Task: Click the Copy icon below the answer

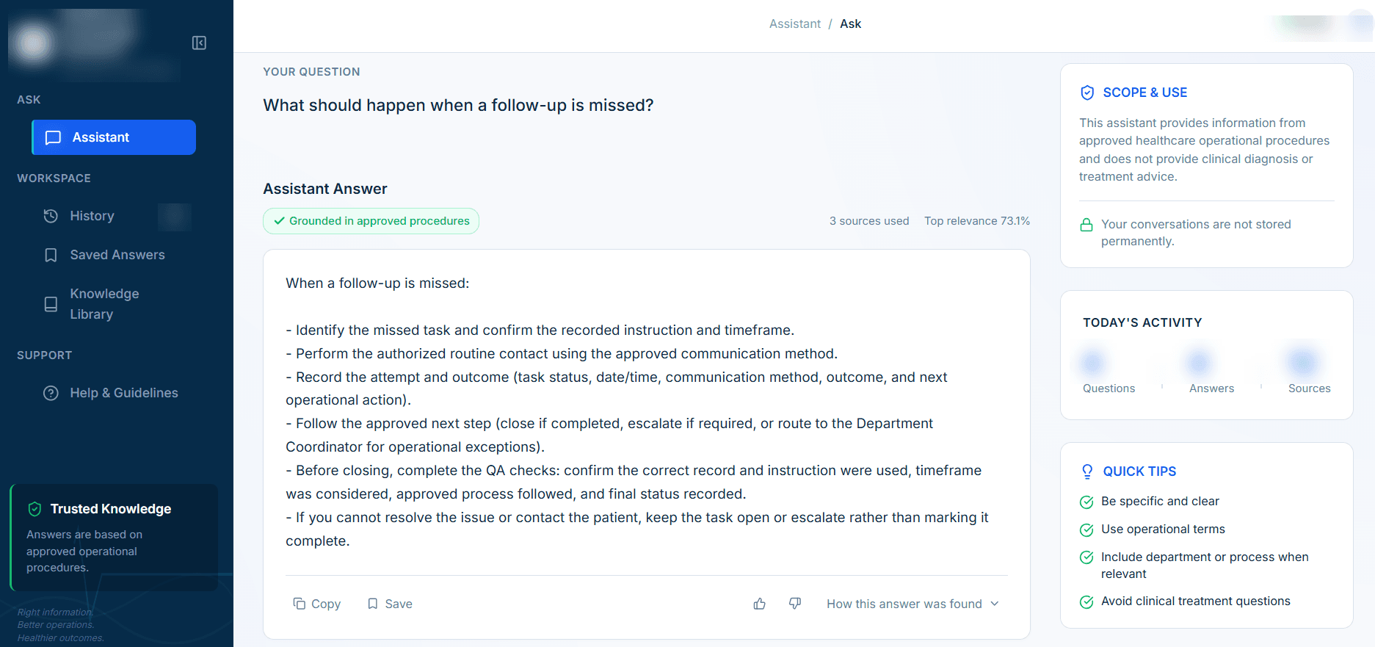Action: click(x=299, y=604)
